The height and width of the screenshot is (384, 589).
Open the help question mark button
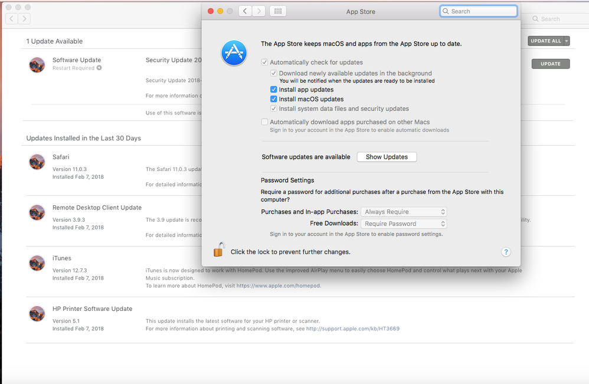[x=506, y=252]
